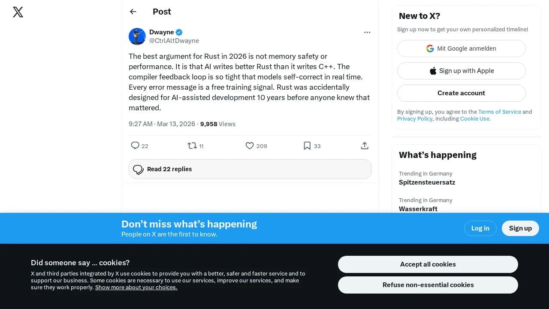Screen dimensions: 549x309
Task: Expand the Read 22 replies section
Action: coord(250,169)
